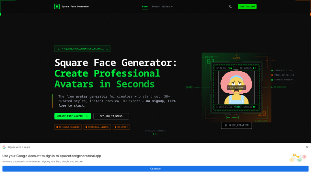Click the SYMMETRY: 98% readout
This screenshot has width=311, height=175.
tap(224, 68)
